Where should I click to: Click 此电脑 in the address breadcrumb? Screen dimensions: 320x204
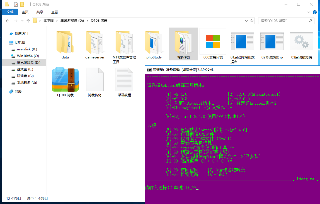[x=49, y=21]
